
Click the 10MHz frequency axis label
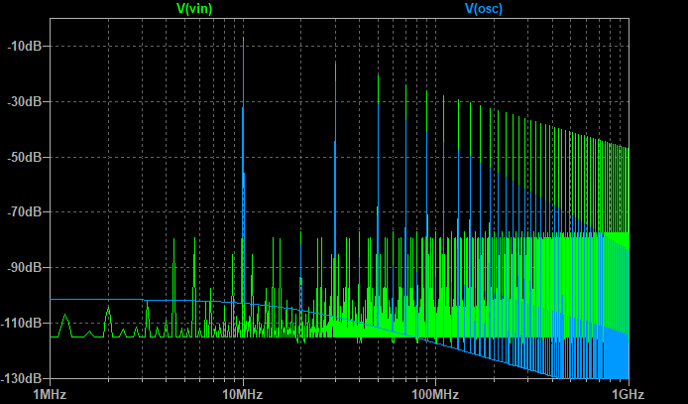pos(243,394)
